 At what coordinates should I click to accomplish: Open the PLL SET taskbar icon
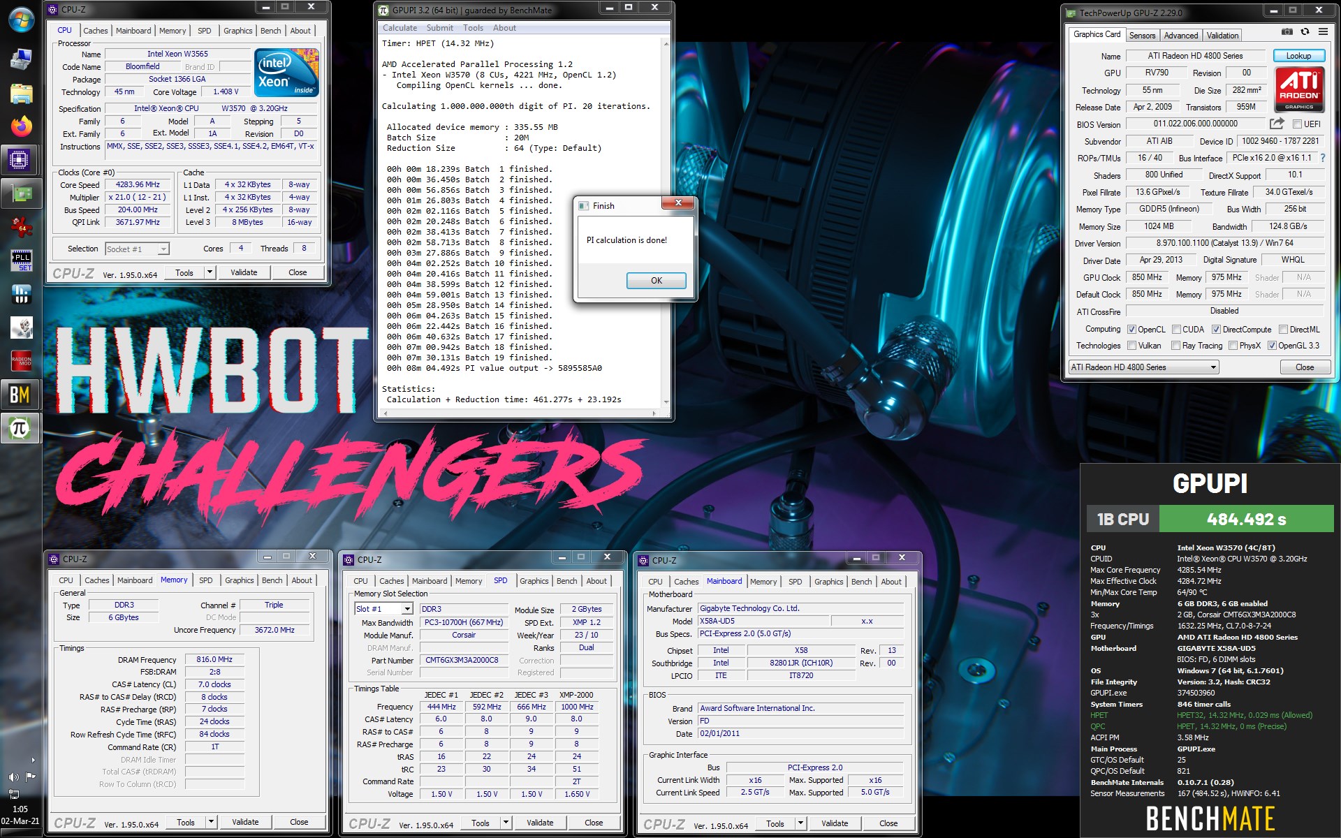(x=21, y=260)
